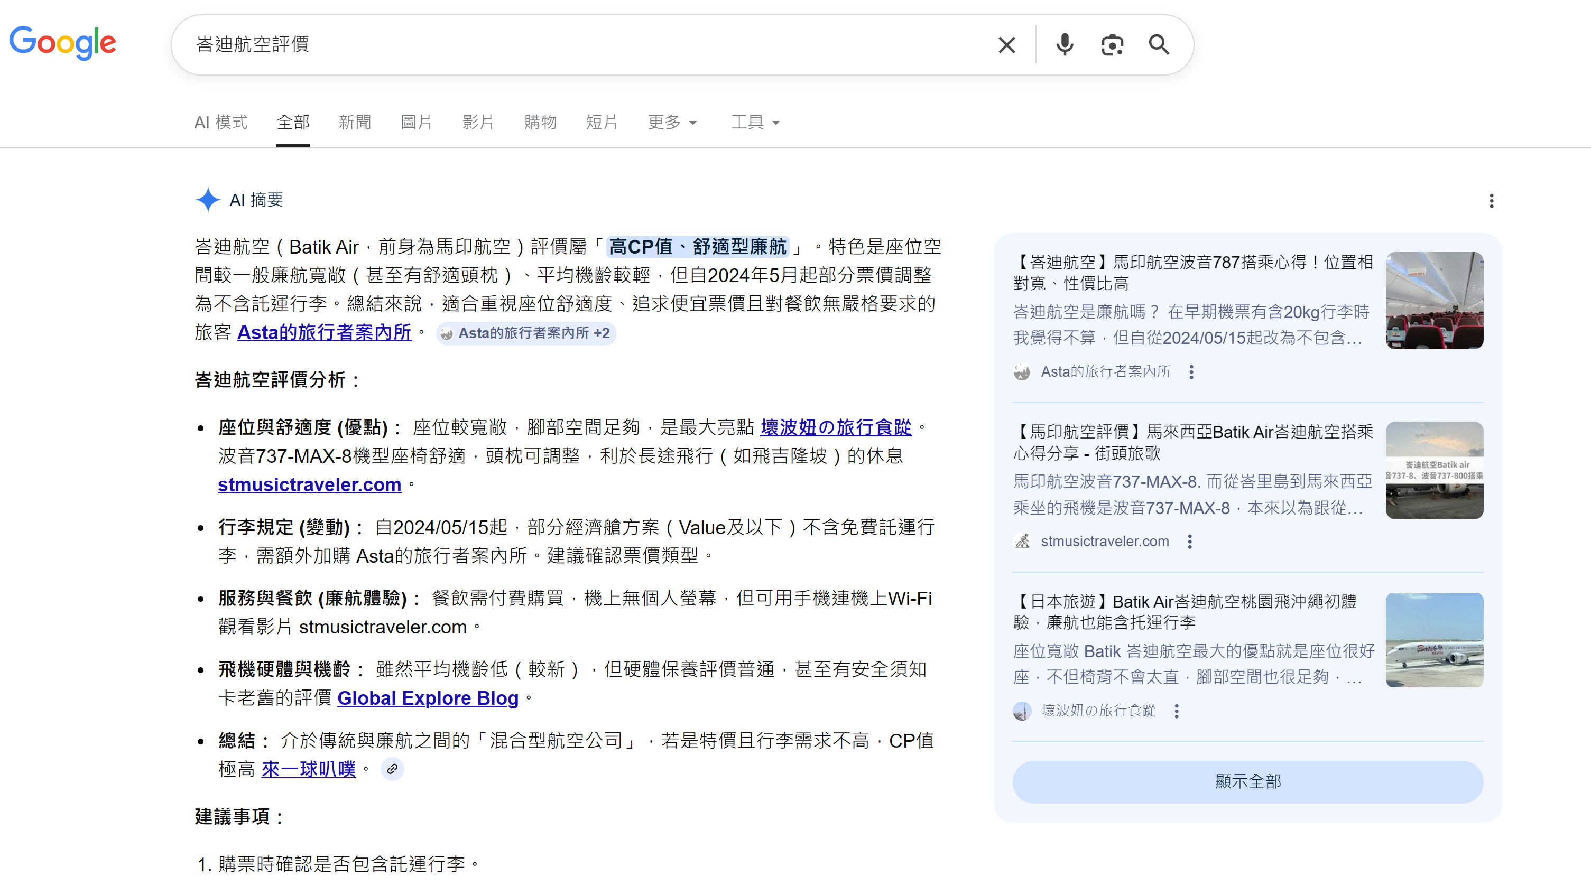Expand the 更多 dropdown
The width and height of the screenshot is (1591, 895).
[672, 122]
